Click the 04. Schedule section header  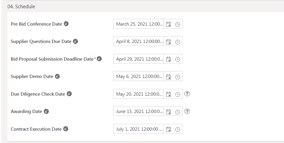[x=21, y=6]
